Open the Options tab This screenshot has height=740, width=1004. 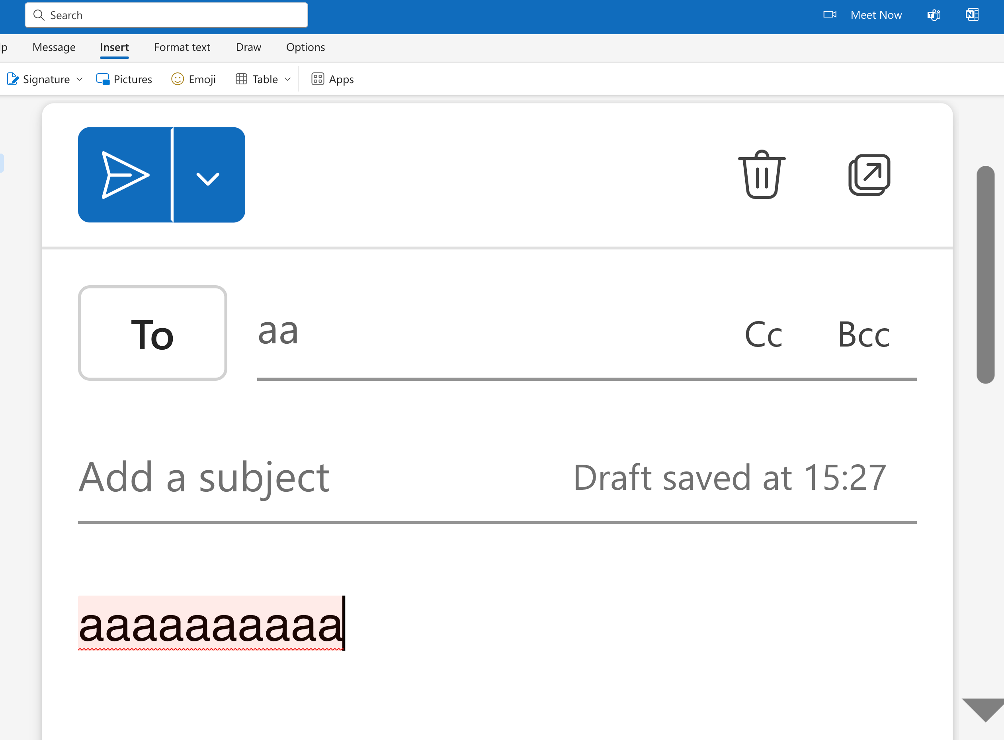pyautogui.click(x=306, y=47)
